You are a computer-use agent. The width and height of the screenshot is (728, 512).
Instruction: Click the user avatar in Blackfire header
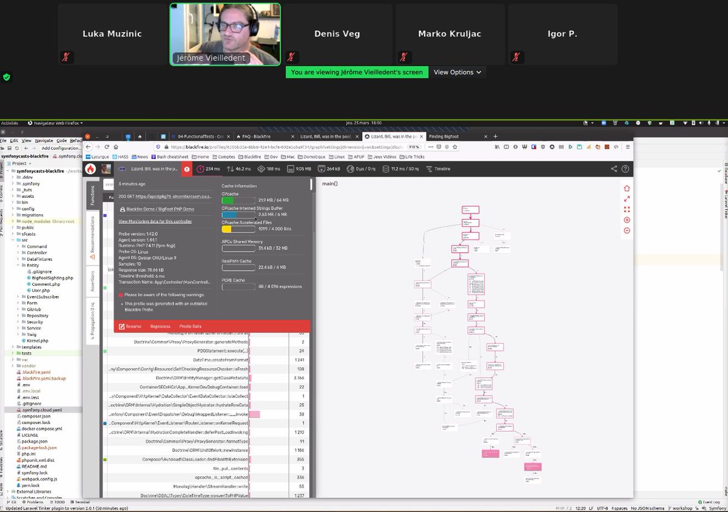[106, 169]
